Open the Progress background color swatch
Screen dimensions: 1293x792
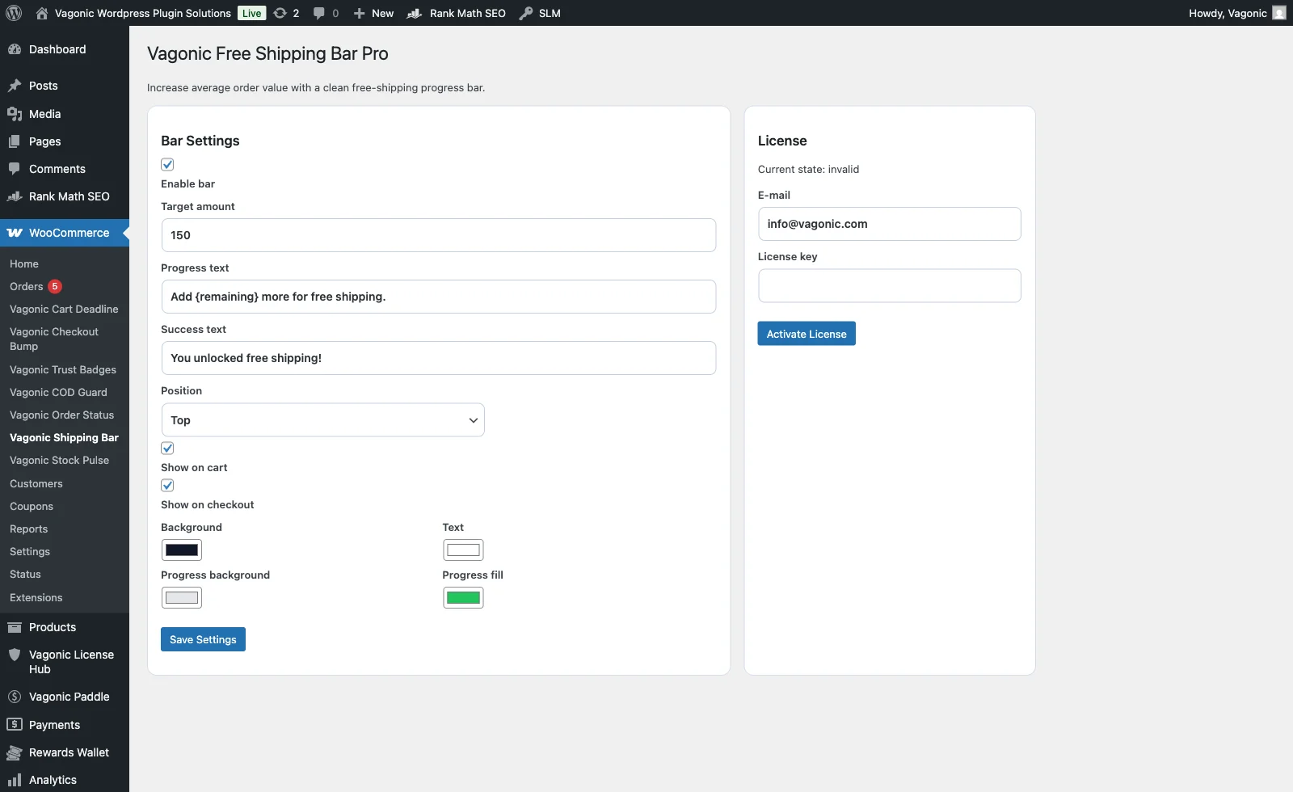tap(182, 598)
